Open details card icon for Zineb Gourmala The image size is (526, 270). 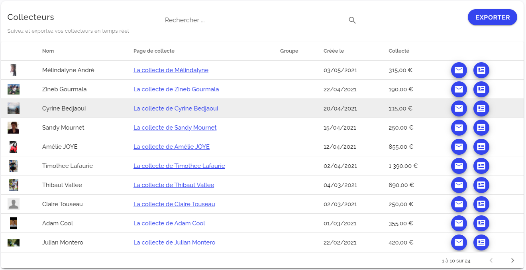click(481, 89)
